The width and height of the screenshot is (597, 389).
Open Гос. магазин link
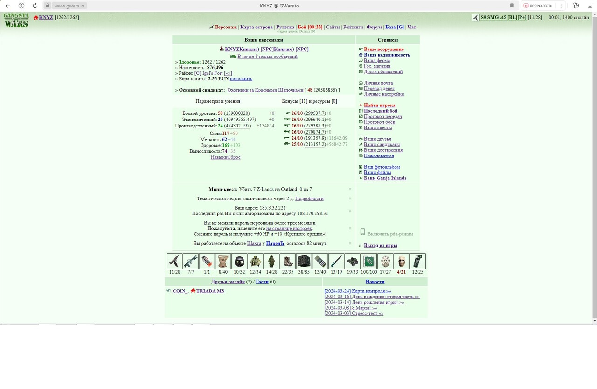pos(377,66)
